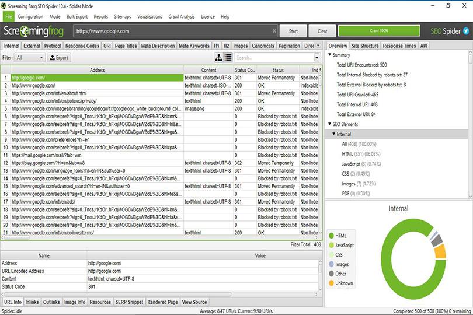Click the plus icon at the column header edge
473x315 pixels.
tap(320, 69)
